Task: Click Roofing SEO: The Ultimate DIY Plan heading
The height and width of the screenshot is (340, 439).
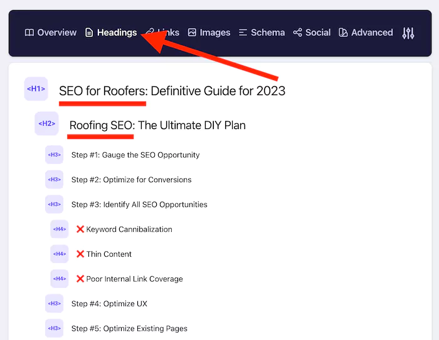Action: point(157,125)
